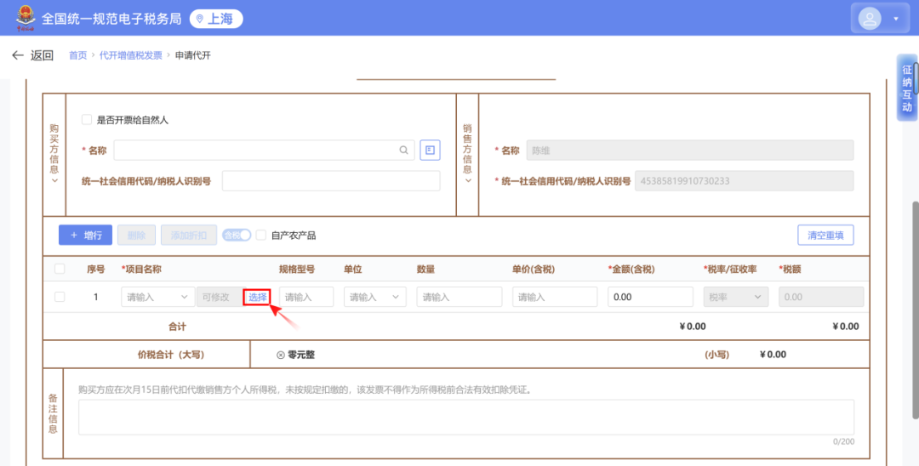Open the 上海 location selector
The height and width of the screenshot is (466, 919).
[x=216, y=19]
